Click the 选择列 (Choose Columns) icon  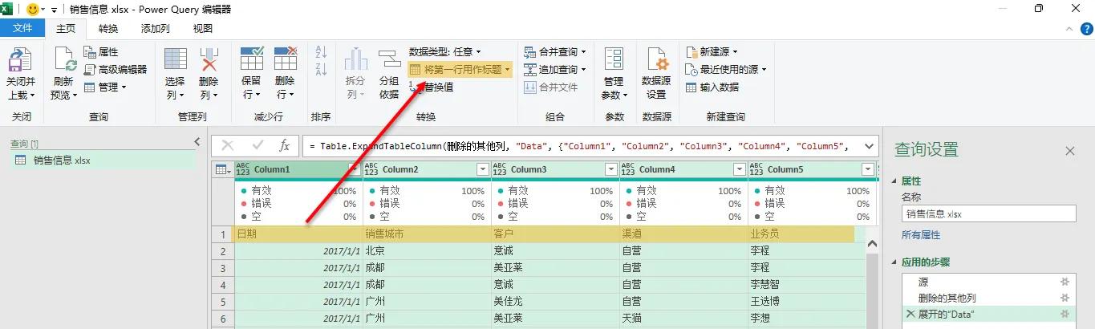(176, 60)
